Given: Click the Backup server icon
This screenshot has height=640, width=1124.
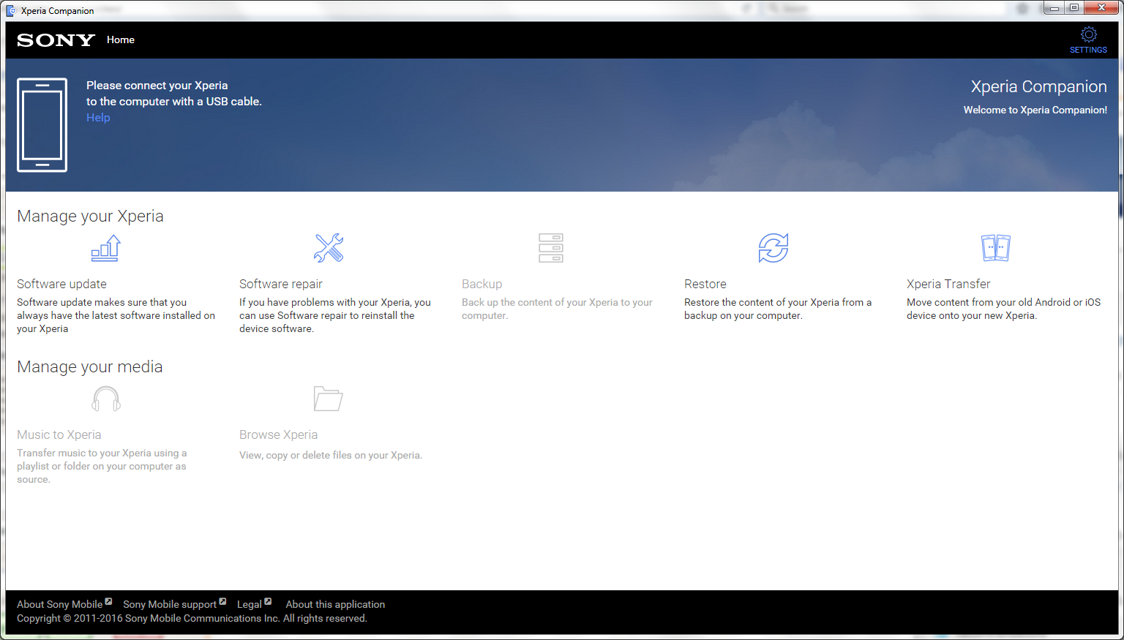Looking at the screenshot, I should point(551,248).
